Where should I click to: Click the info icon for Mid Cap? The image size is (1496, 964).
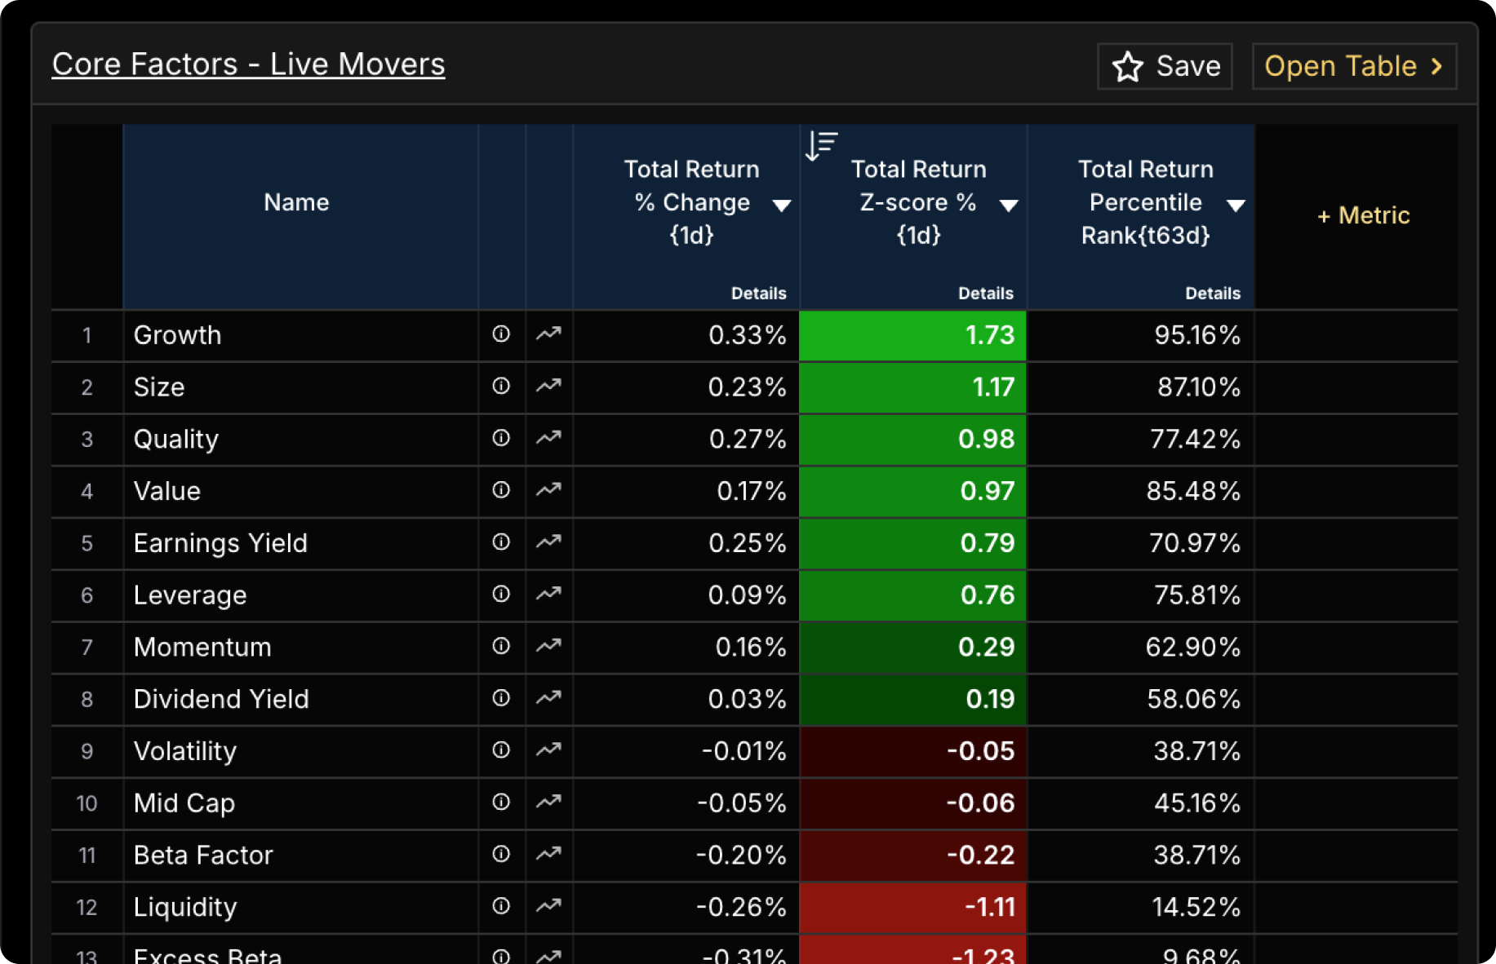pyautogui.click(x=501, y=802)
